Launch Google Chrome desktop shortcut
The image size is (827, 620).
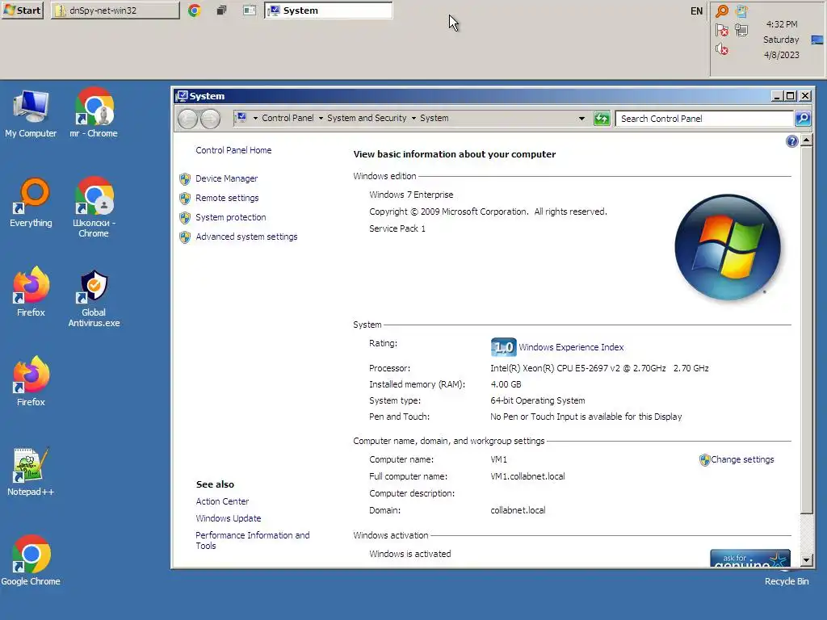[x=31, y=561]
